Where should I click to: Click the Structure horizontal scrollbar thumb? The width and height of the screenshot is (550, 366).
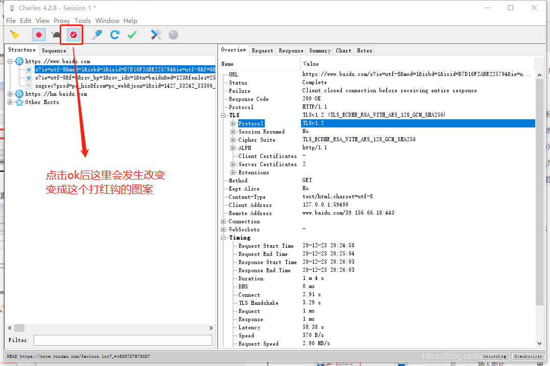(19, 328)
